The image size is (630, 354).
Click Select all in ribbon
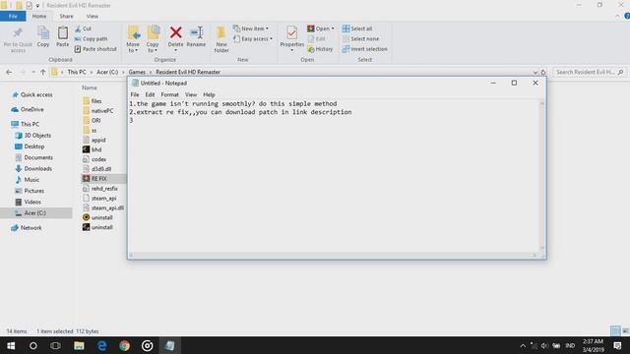[x=357, y=29]
